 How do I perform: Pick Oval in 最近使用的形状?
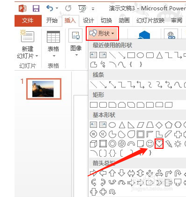point(140,55)
